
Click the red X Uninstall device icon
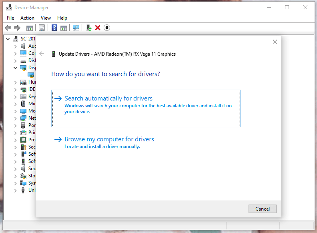pyautogui.click(x=98, y=28)
